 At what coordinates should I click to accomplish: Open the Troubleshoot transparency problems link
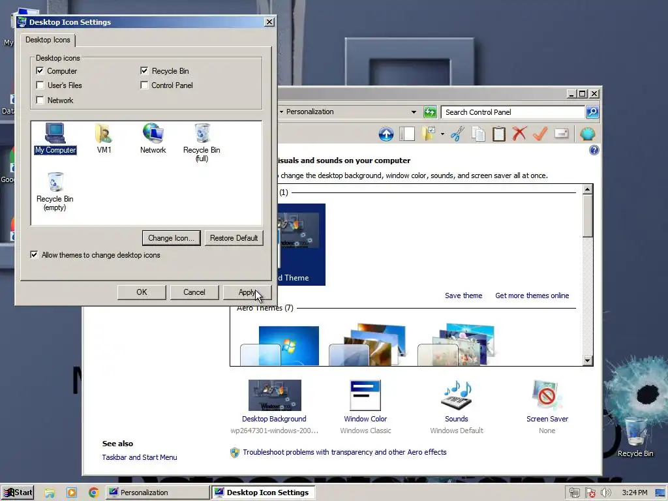coord(344,452)
